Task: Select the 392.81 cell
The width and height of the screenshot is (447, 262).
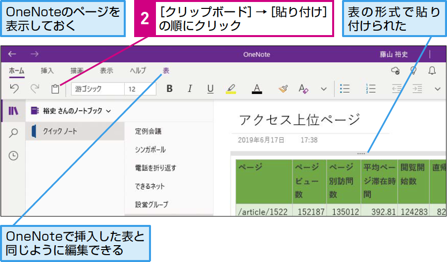Action: click(379, 211)
